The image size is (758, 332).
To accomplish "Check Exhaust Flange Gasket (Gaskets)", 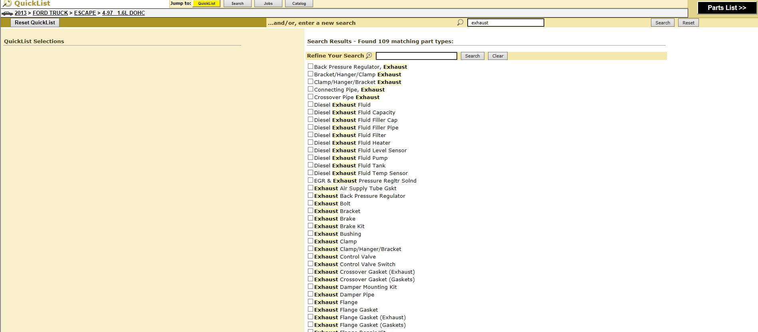I will click(x=310, y=324).
